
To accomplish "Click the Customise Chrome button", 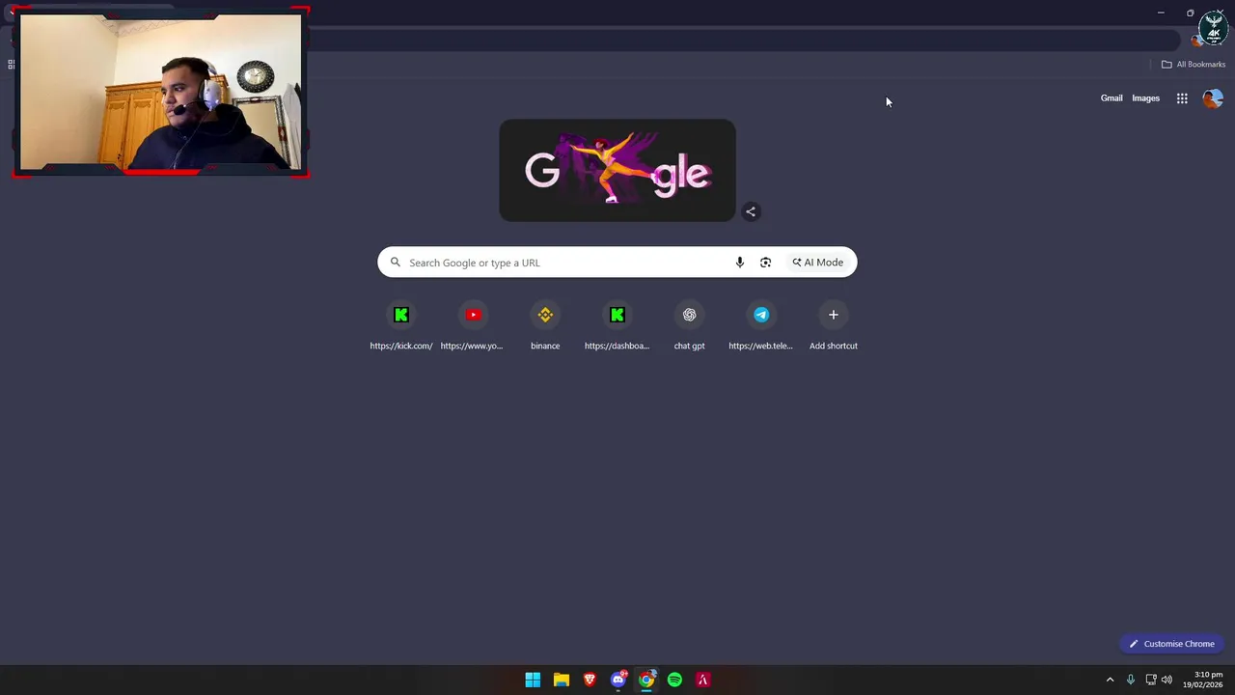I will click(1172, 644).
